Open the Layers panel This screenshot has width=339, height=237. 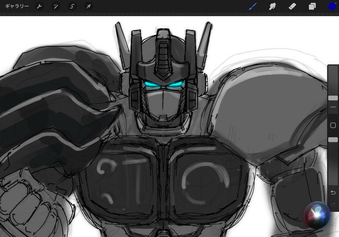pos(312,6)
